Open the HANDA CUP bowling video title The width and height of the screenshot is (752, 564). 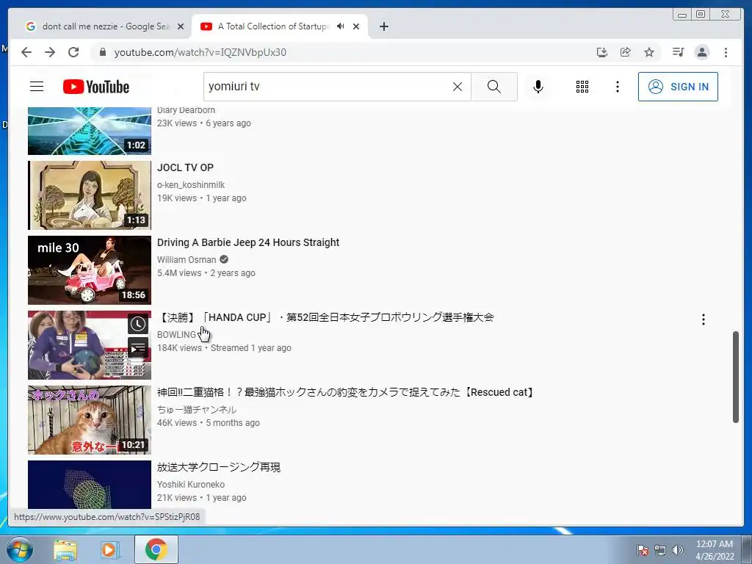tap(325, 317)
